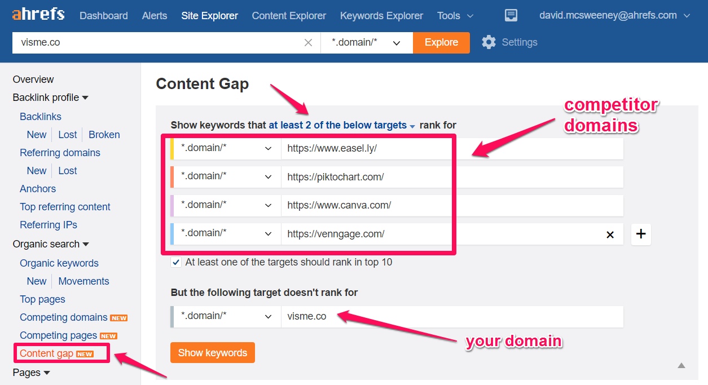Open mode dropdown for the piktochart.com row
This screenshot has height=385, width=708.
pyautogui.click(x=227, y=176)
